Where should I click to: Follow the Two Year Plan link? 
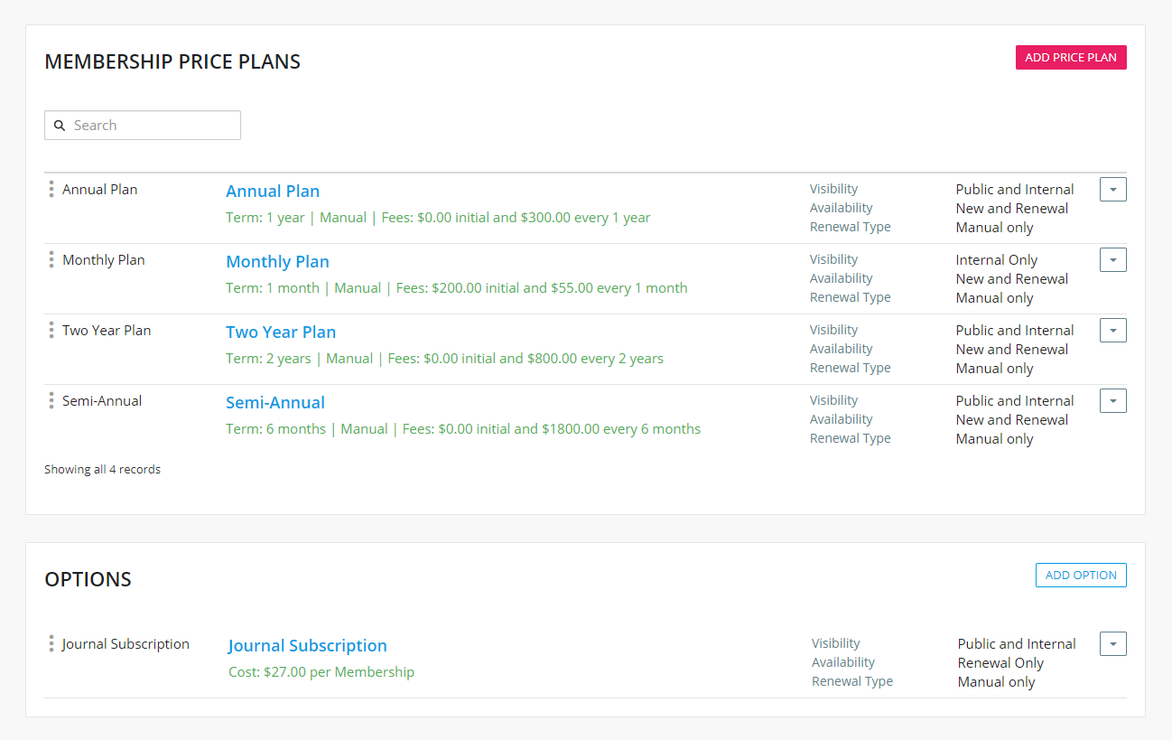(x=281, y=333)
